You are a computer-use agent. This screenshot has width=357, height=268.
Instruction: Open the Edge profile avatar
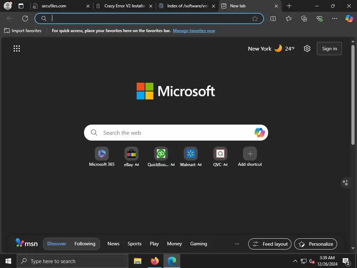[8, 6]
